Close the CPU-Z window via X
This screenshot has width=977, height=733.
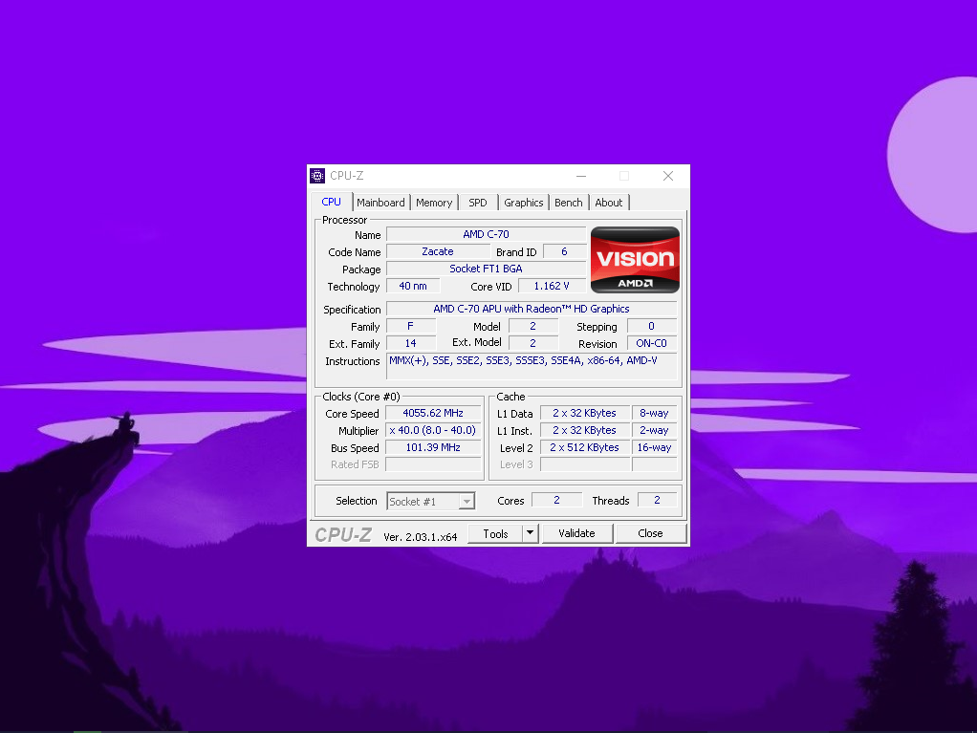(x=668, y=176)
